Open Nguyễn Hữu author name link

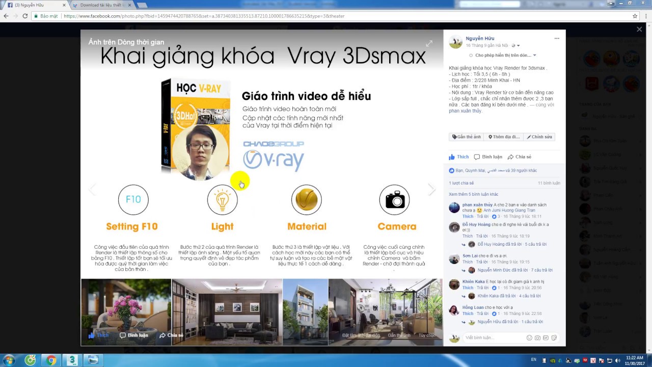(x=480, y=39)
